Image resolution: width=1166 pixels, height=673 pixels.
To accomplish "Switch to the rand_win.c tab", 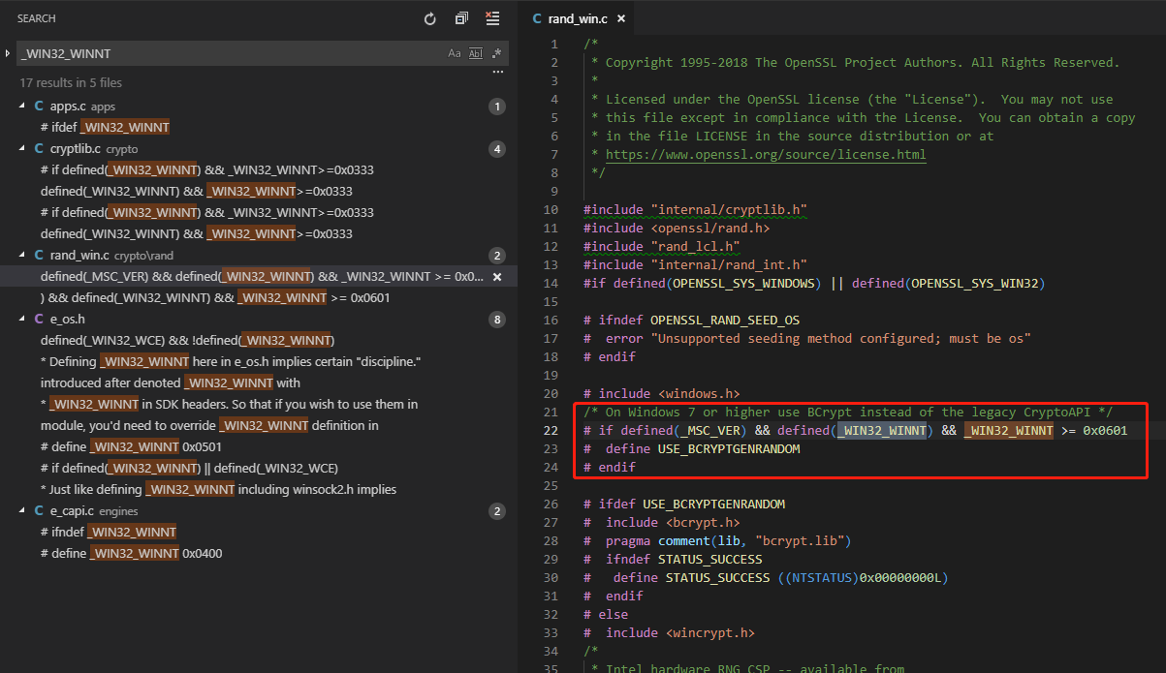I will click(577, 18).
